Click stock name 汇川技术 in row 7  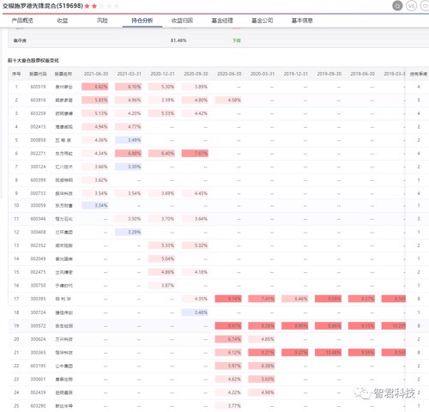click(x=63, y=167)
